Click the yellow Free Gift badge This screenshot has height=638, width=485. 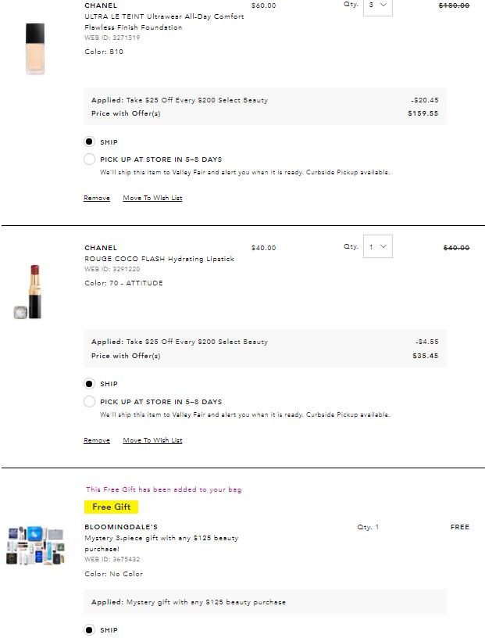point(112,507)
